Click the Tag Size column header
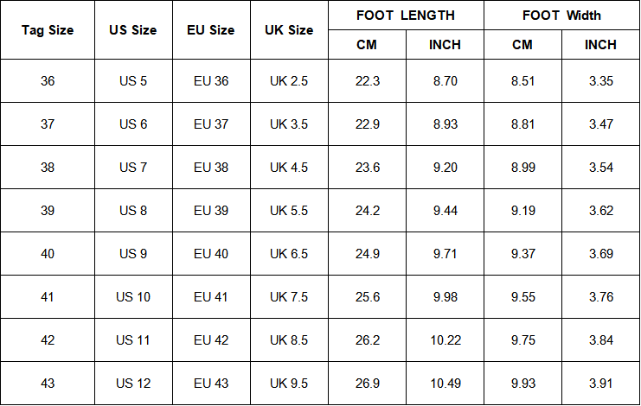Image resolution: width=641 pixels, height=406 pixels. click(x=48, y=30)
